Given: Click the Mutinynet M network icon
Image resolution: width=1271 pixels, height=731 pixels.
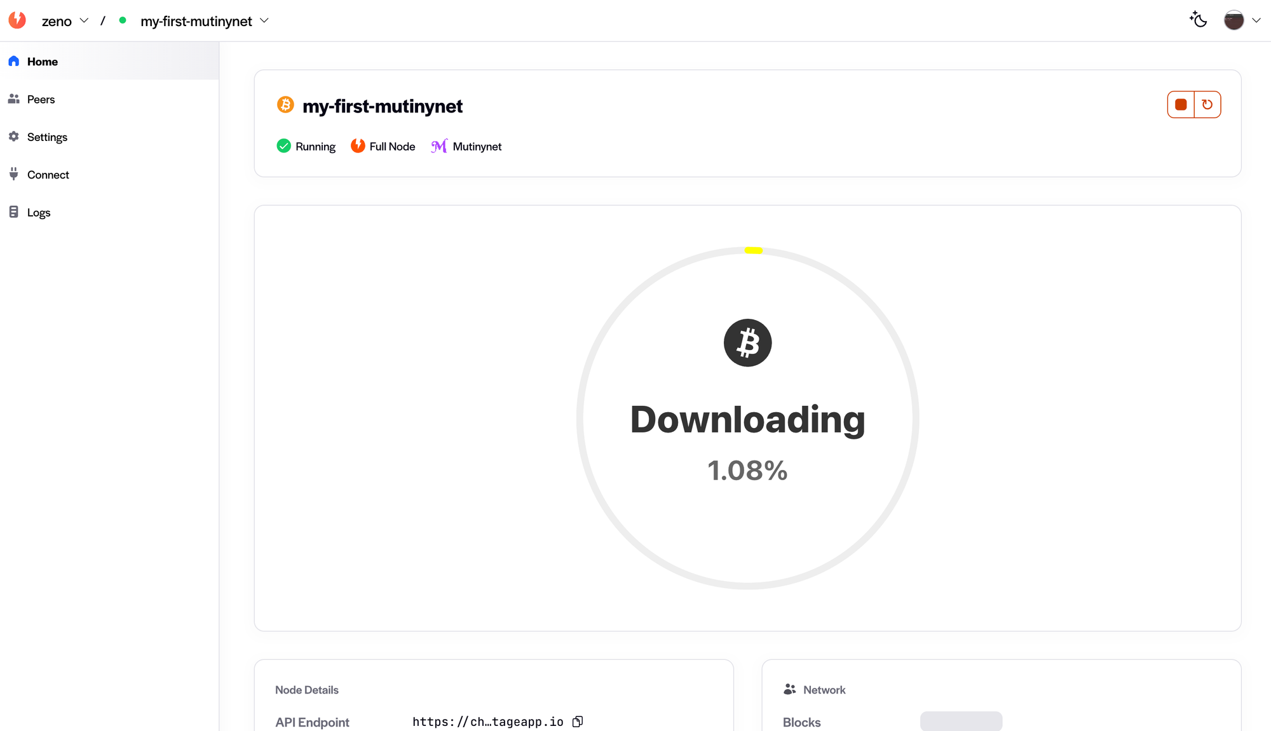Looking at the screenshot, I should (439, 146).
